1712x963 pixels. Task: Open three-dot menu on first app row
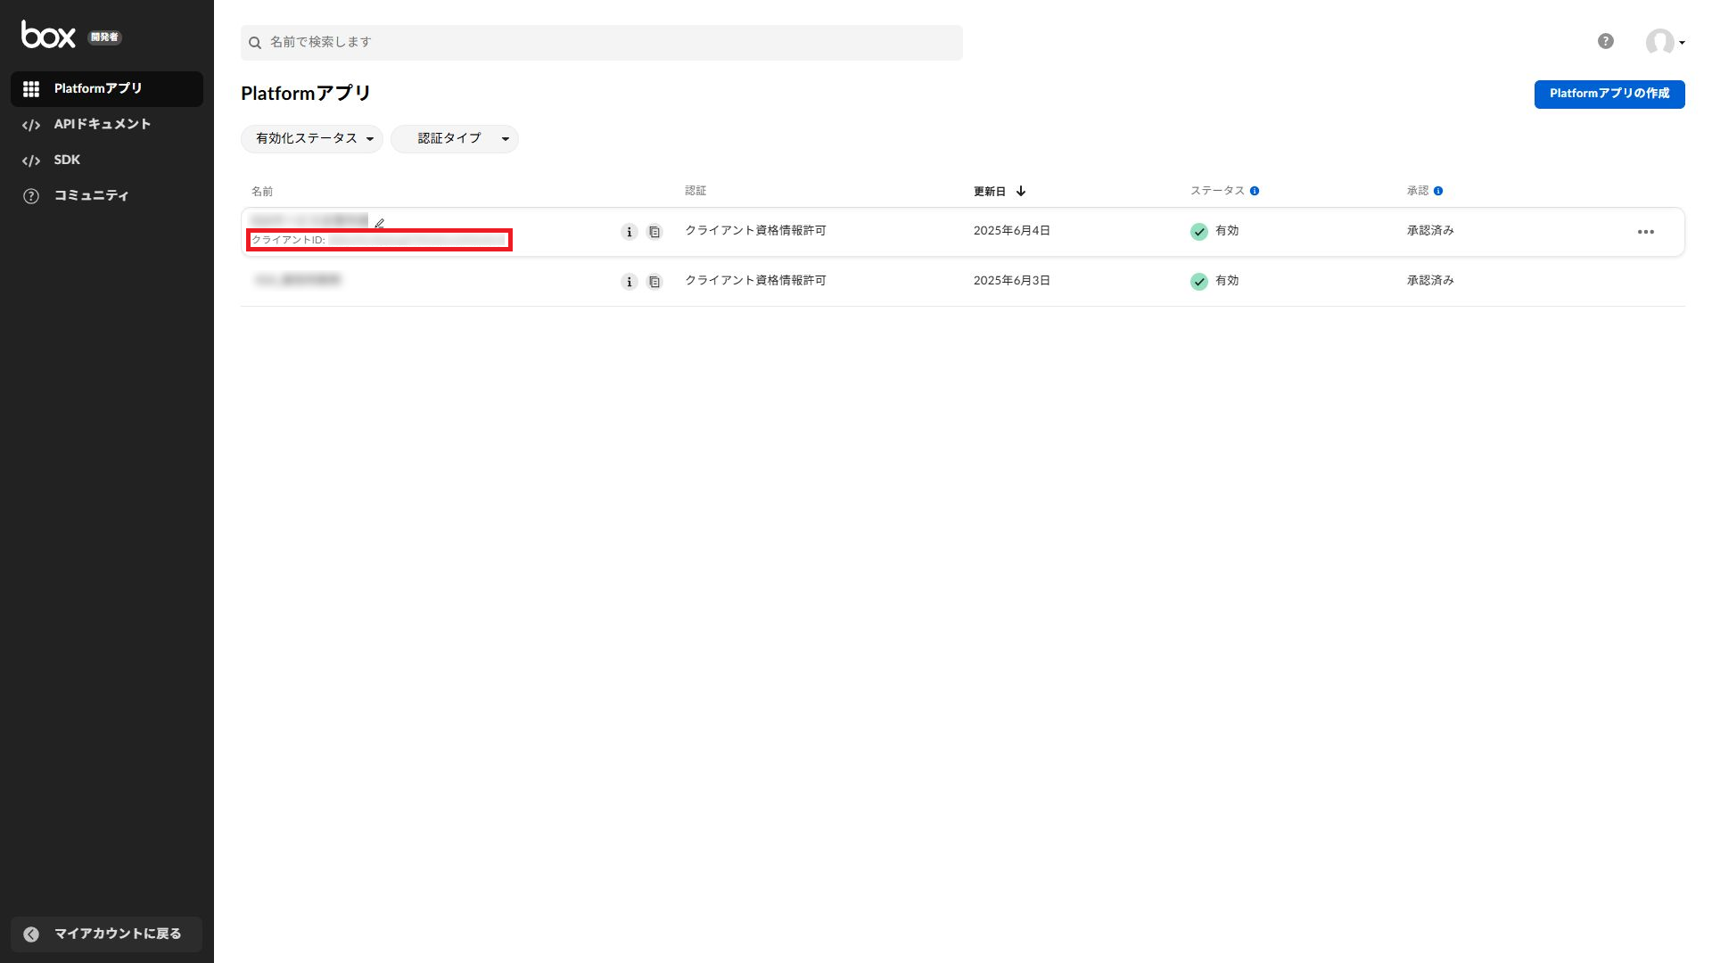tap(1645, 232)
